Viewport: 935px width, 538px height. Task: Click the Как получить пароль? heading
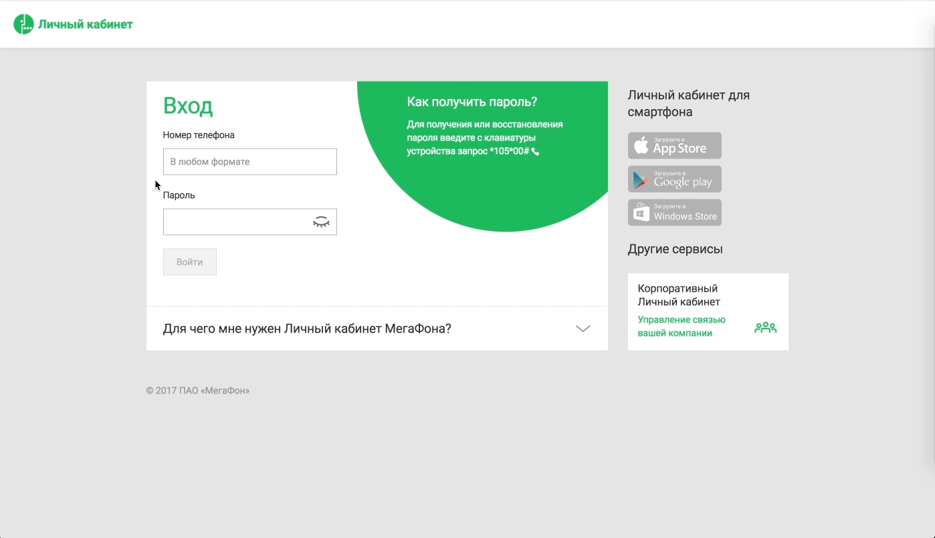pyautogui.click(x=472, y=102)
